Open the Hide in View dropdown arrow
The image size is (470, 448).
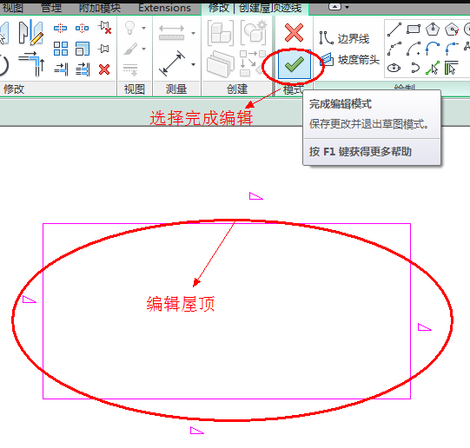point(143,28)
